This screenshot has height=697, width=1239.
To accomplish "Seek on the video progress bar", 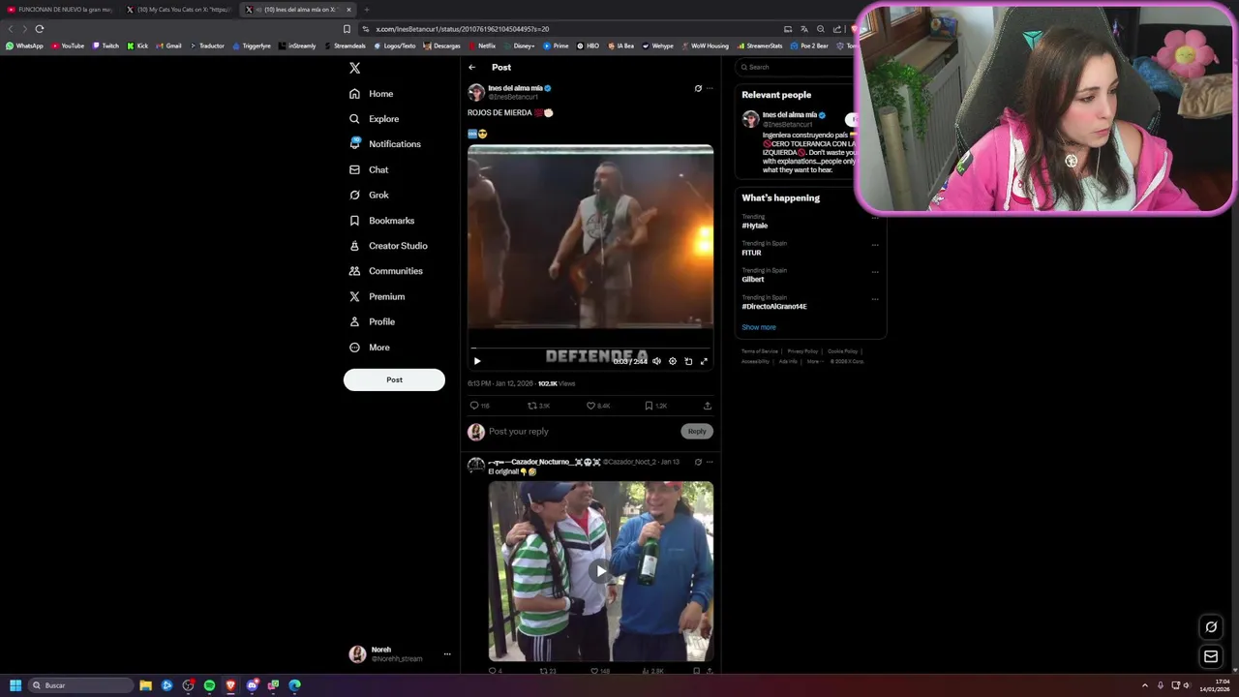I will [x=590, y=348].
